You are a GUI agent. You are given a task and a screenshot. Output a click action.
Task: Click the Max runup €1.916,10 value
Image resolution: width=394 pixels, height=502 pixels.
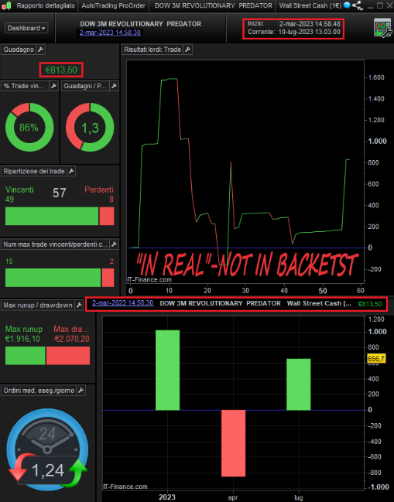click(22, 339)
